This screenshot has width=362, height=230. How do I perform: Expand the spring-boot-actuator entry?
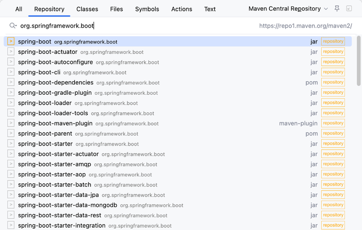click(11, 51)
